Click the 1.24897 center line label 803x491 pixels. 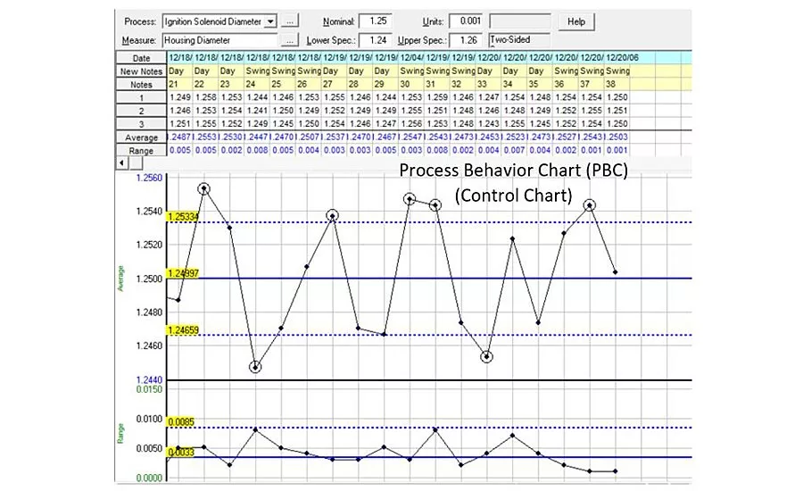(x=183, y=273)
